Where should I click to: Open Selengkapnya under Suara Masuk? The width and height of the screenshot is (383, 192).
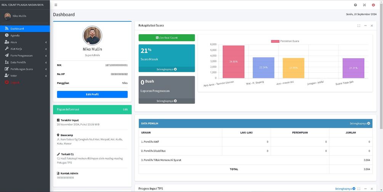167,69
